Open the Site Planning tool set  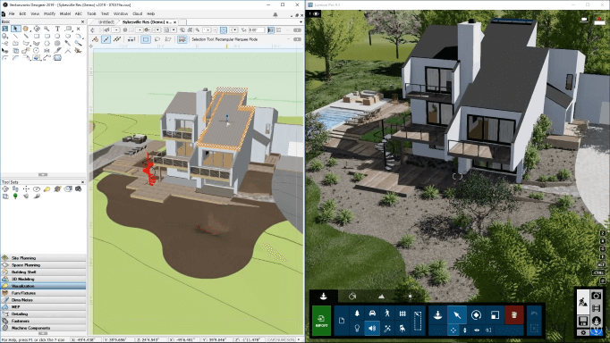43,258
